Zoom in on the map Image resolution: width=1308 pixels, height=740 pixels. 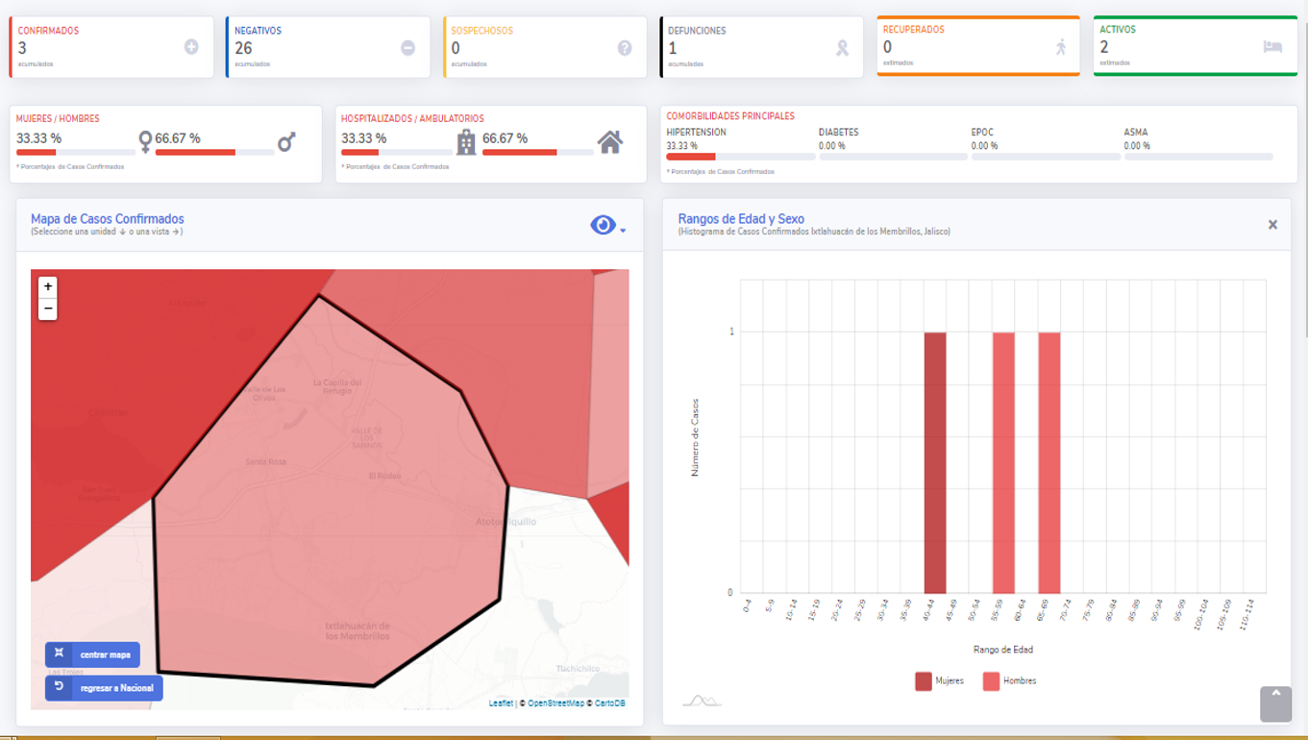click(48, 286)
